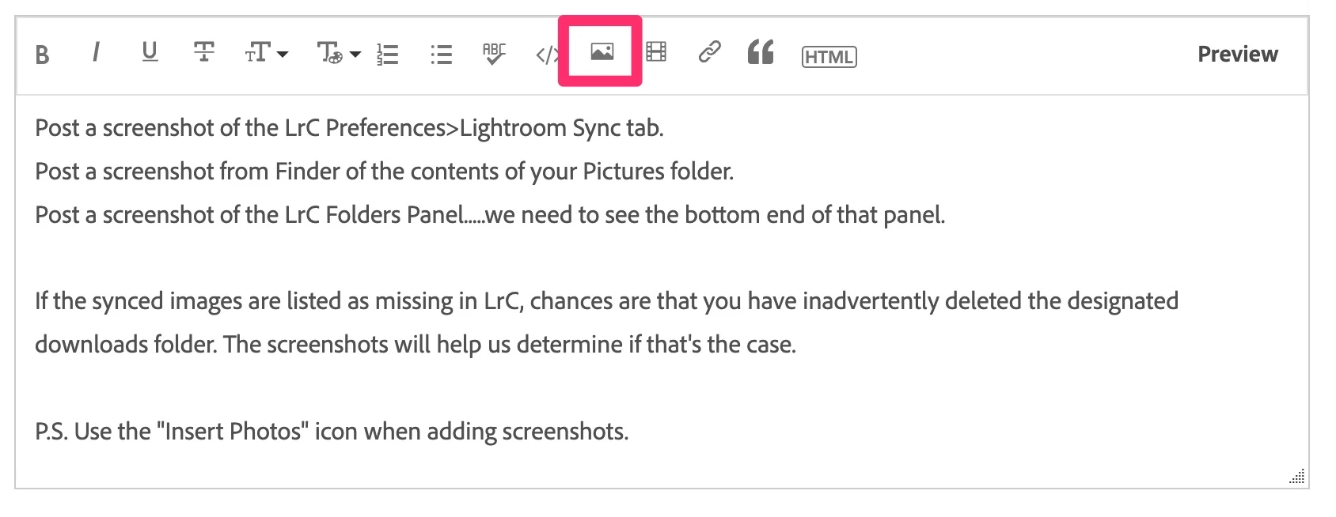Apply strikethrough formatting

[x=203, y=52]
